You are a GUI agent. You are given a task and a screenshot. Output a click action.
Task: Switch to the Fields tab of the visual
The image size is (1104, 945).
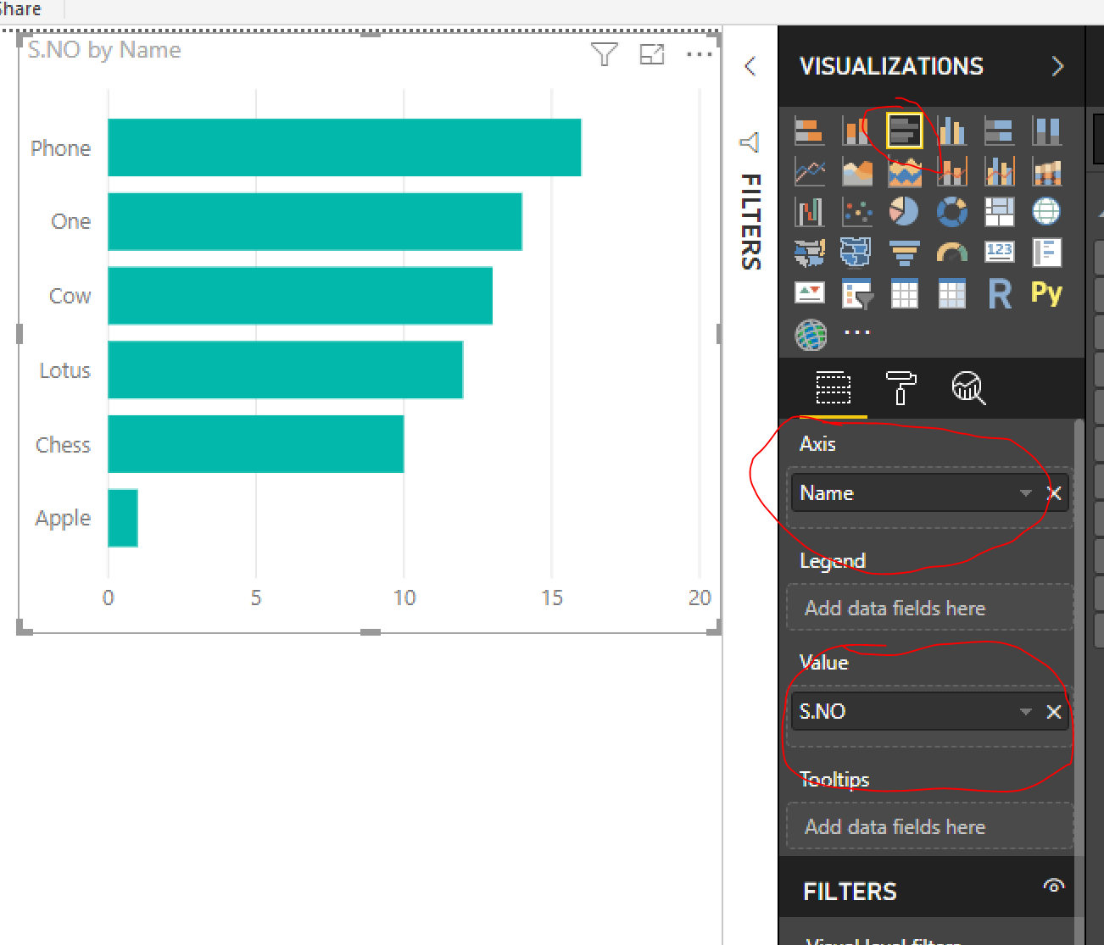click(833, 388)
